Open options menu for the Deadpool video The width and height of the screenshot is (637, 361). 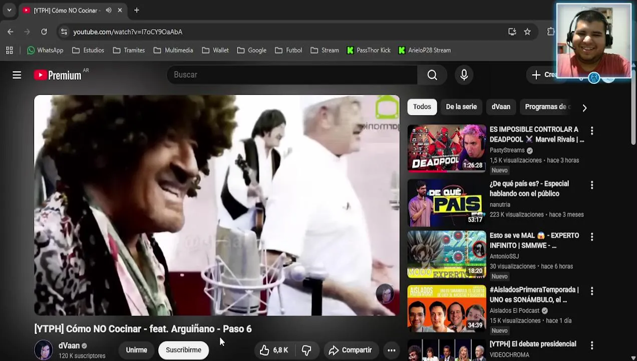[592, 131]
